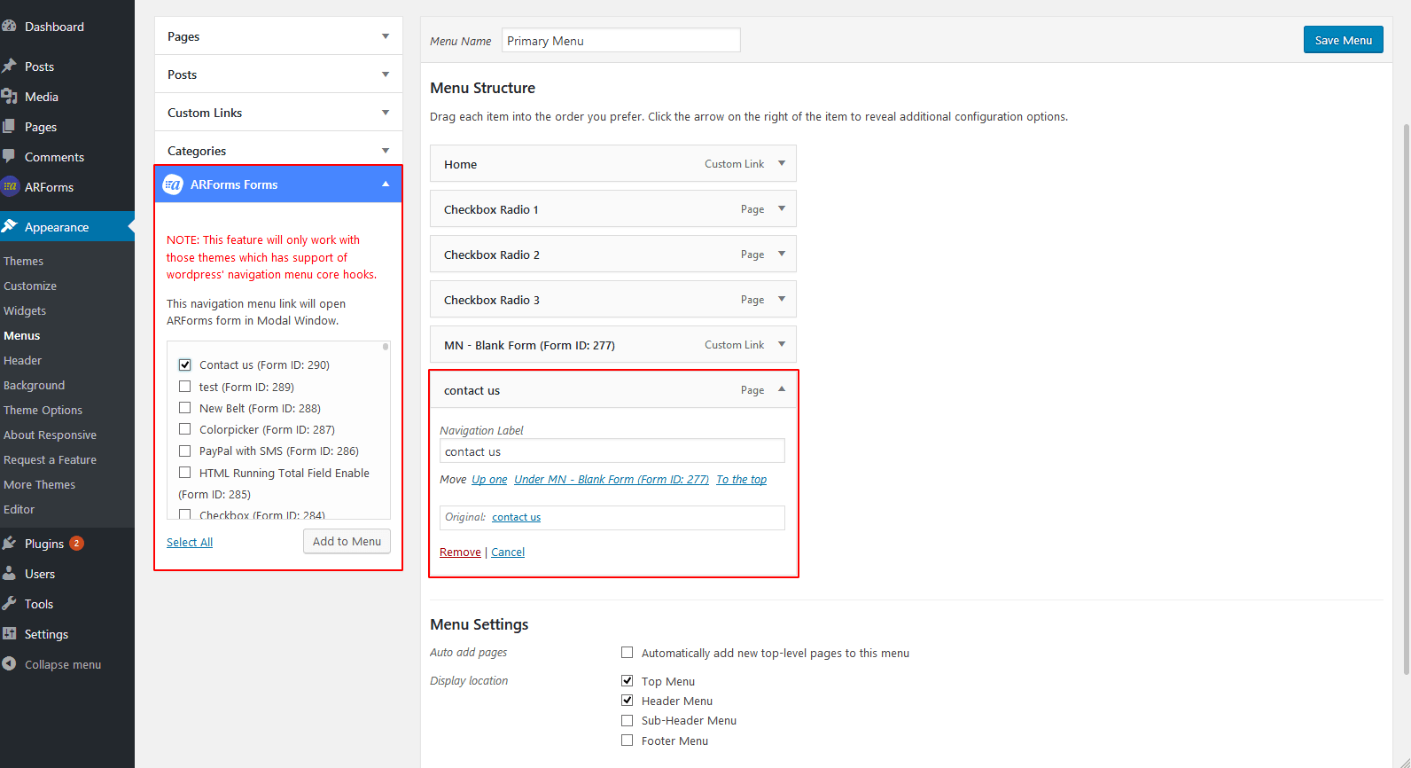Viewport: 1411px width, 768px height.
Task: Uncheck Contact us (Form ID: 290)
Action: (x=185, y=364)
